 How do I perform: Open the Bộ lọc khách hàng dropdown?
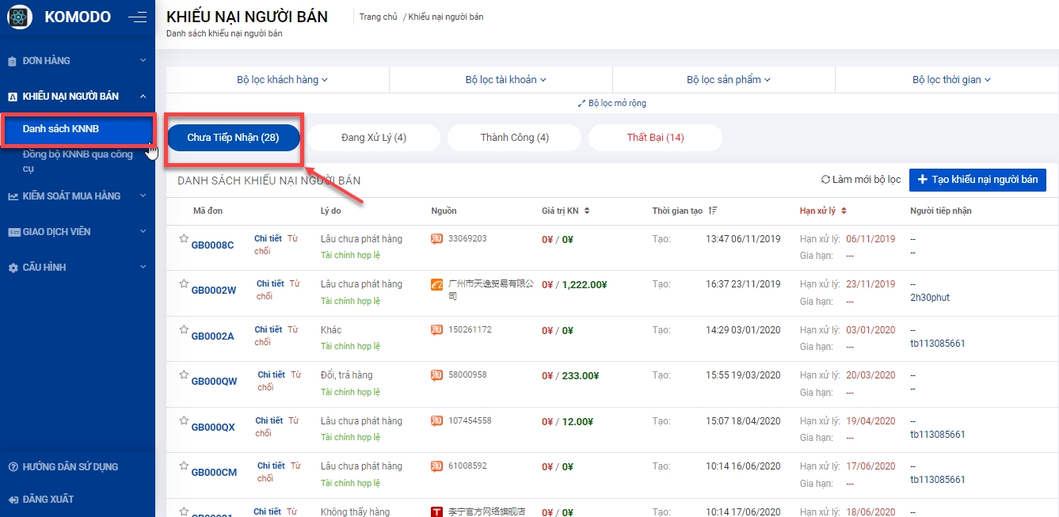282,79
